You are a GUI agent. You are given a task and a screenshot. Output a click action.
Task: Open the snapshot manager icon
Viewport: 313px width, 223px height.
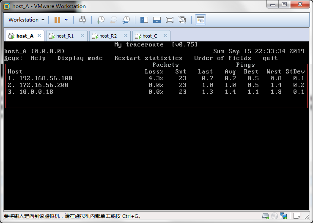[x=126, y=20]
